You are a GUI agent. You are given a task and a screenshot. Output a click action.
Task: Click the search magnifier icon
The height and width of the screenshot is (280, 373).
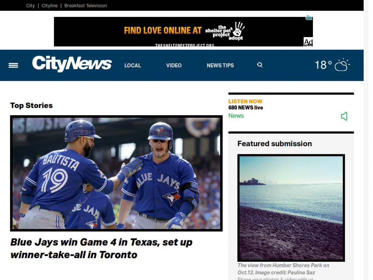click(260, 65)
